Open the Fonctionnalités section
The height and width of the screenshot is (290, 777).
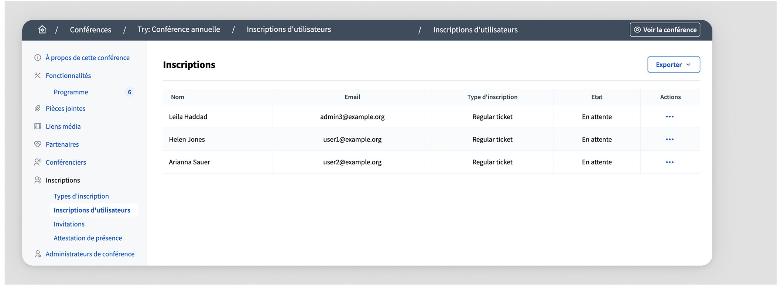(x=68, y=76)
